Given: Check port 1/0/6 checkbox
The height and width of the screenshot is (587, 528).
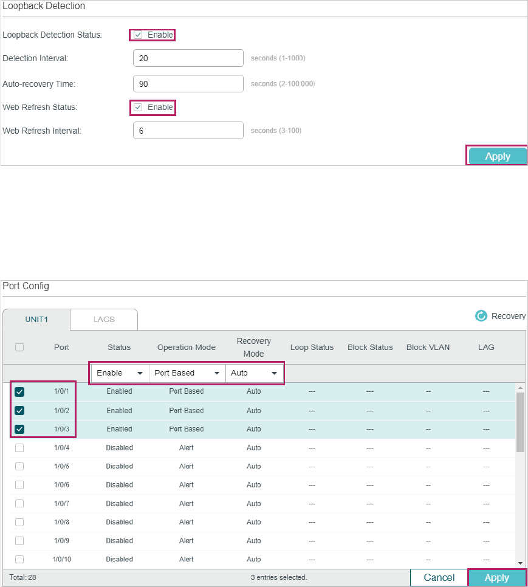Looking at the screenshot, I should pos(19,485).
